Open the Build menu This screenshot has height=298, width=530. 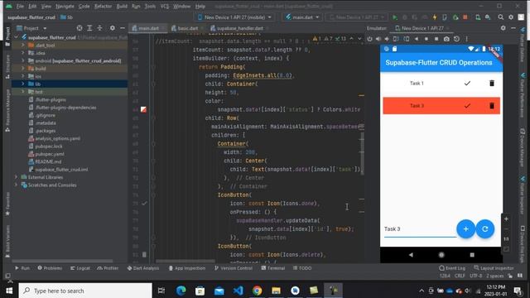coord(122,6)
